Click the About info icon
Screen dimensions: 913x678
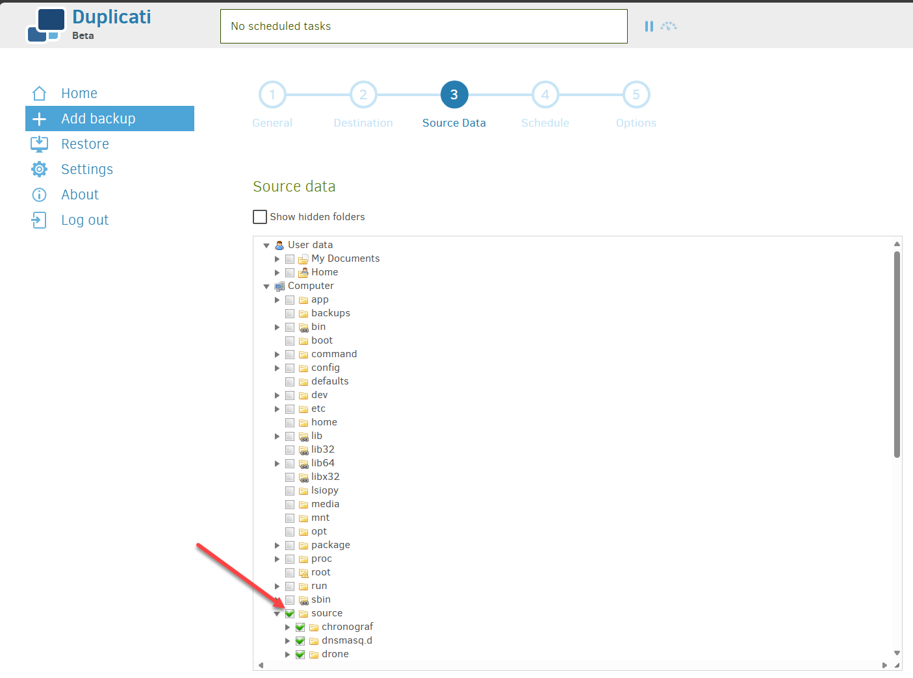[39, 194]
